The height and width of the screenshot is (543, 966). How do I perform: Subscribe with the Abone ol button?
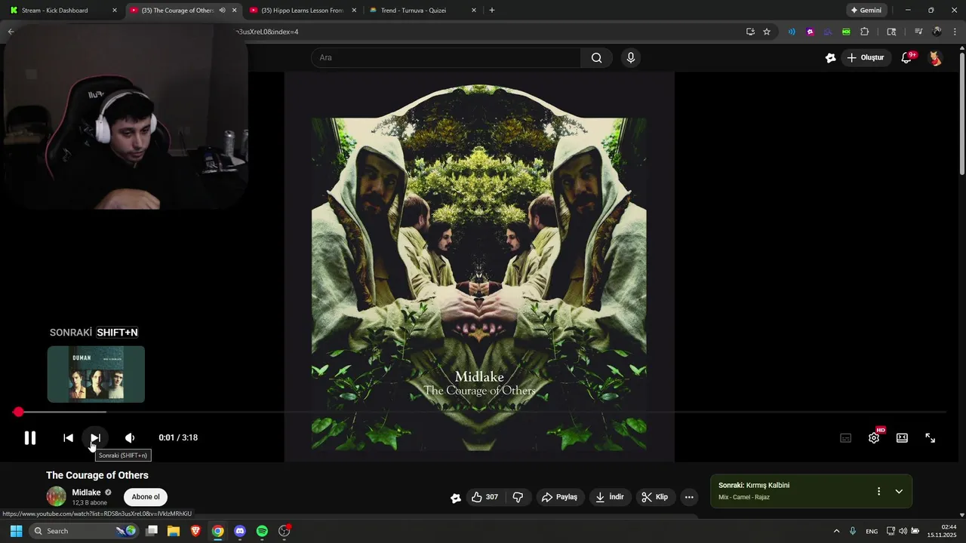[x=146, y=497]
